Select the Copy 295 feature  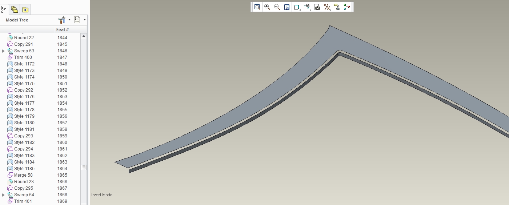pyautogui.click(x=24, y=188)
